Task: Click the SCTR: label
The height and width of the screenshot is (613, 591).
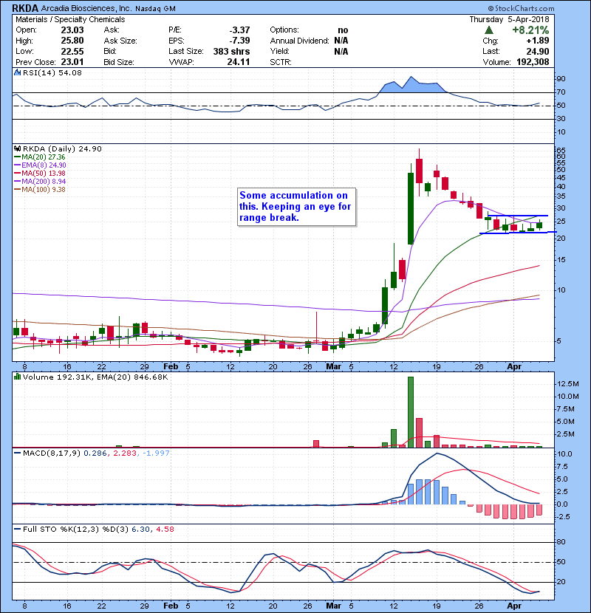Action: (x=281, y=62)
